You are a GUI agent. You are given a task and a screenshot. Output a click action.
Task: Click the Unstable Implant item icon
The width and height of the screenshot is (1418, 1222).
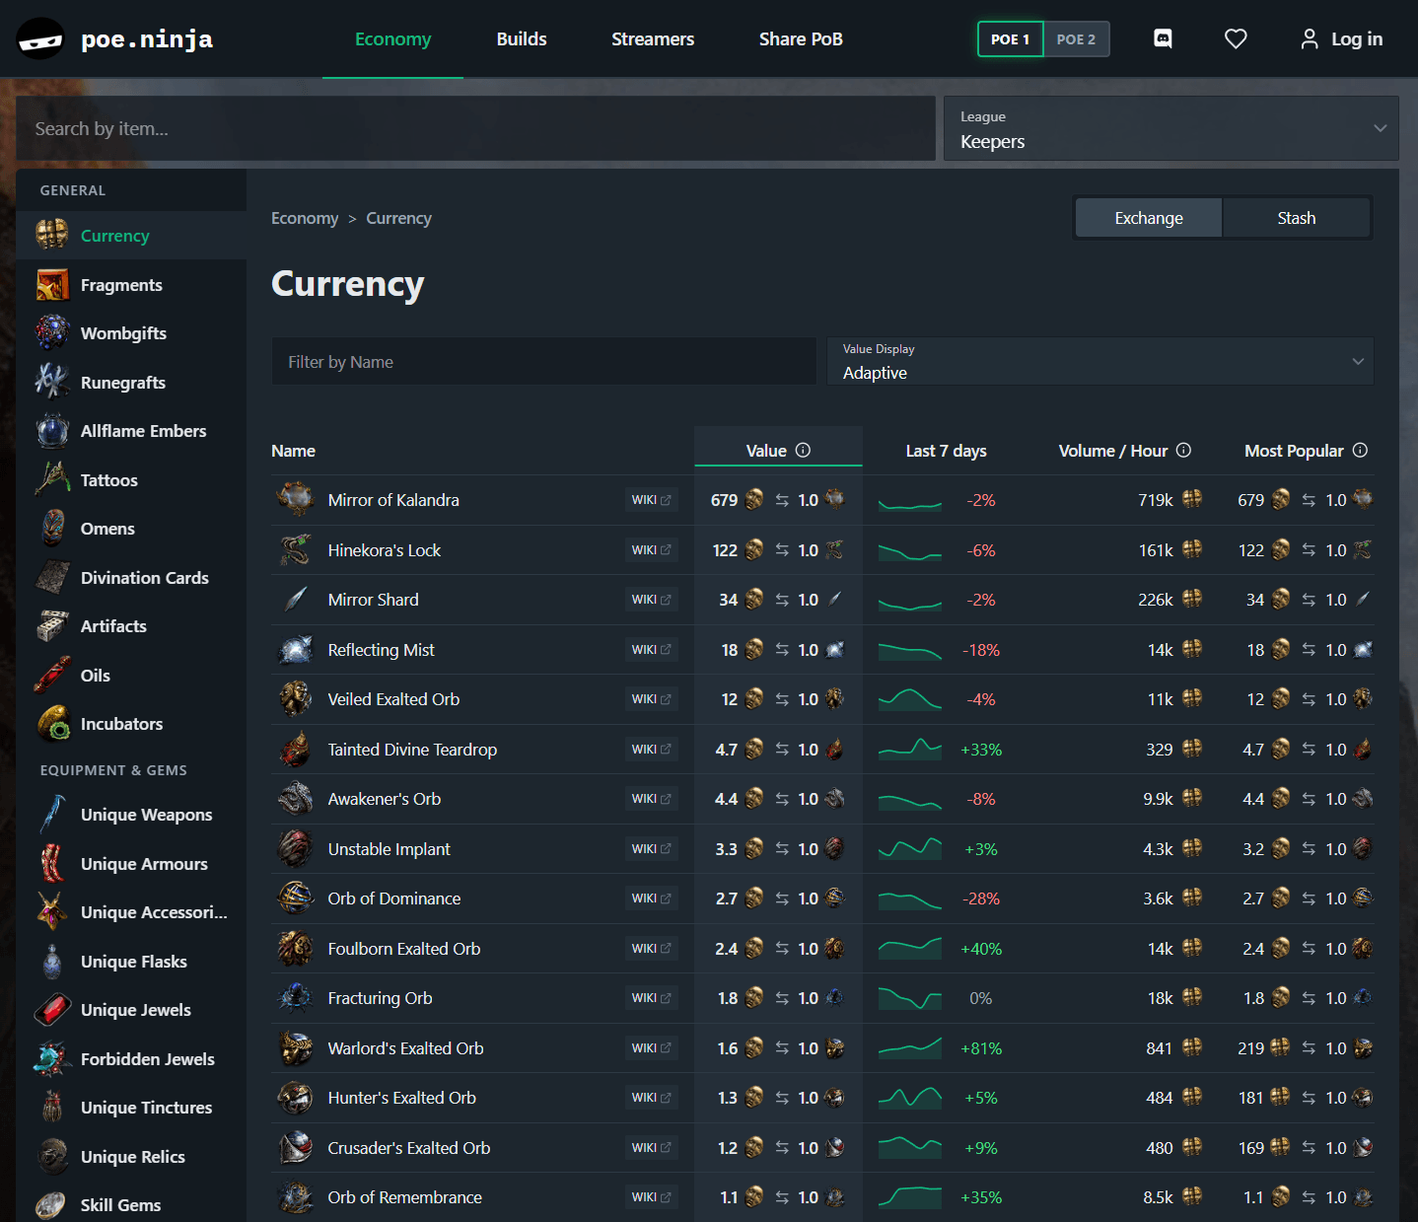(295, 849)
